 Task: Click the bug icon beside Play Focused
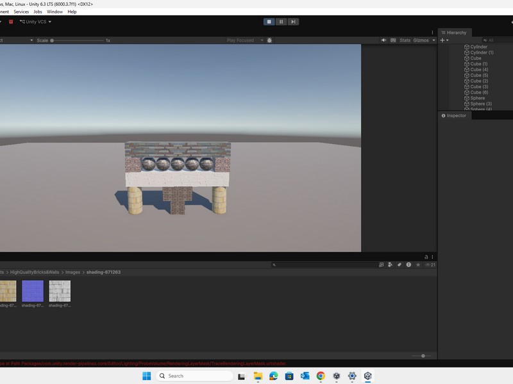coord(269,40)
